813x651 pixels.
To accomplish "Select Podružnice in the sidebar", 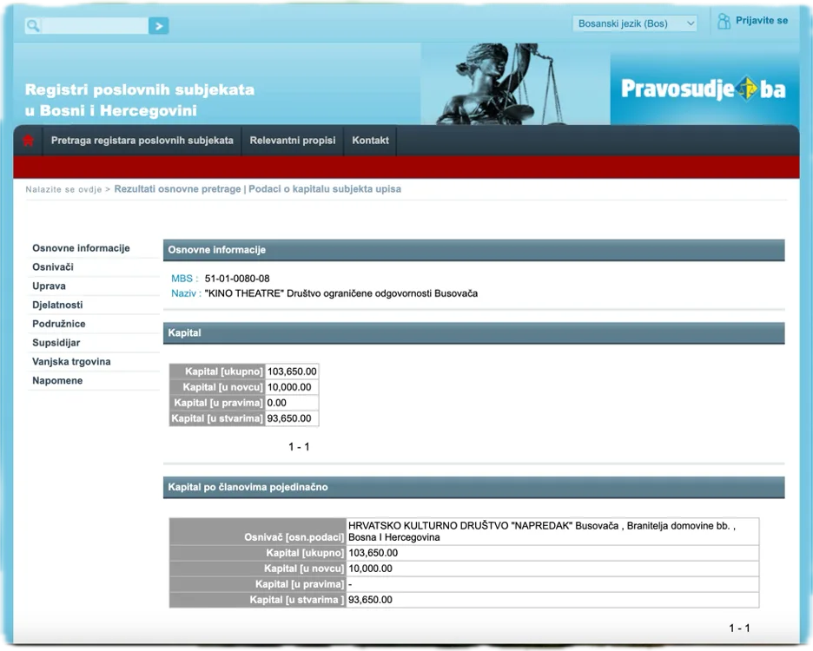I will click(x=58, y=324).
